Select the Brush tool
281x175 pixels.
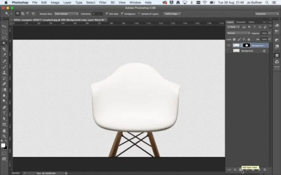(4, 67)
